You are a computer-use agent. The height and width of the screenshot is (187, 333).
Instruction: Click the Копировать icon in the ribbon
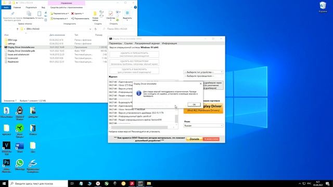point(29,14)
